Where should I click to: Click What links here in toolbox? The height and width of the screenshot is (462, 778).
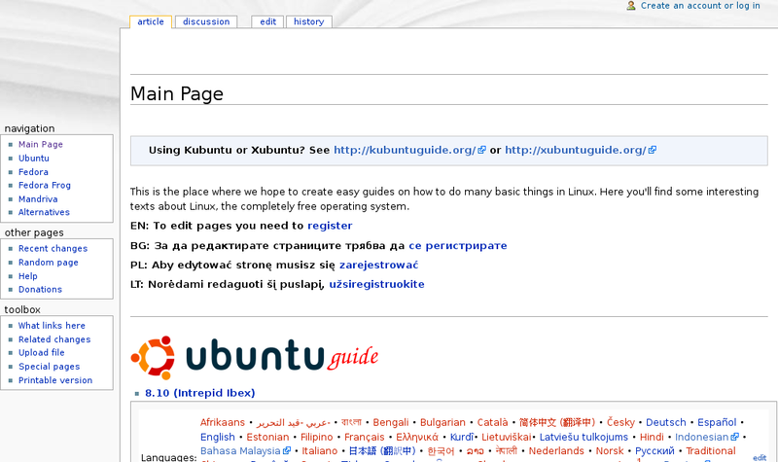pyautogui.click(x=52, y=326)
